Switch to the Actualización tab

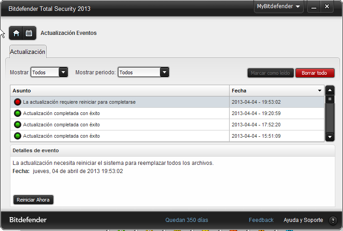click(x=28, y=52)
